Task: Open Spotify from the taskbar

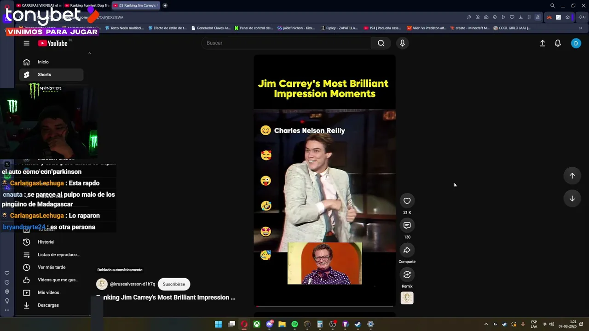Action: click(295, 324)
